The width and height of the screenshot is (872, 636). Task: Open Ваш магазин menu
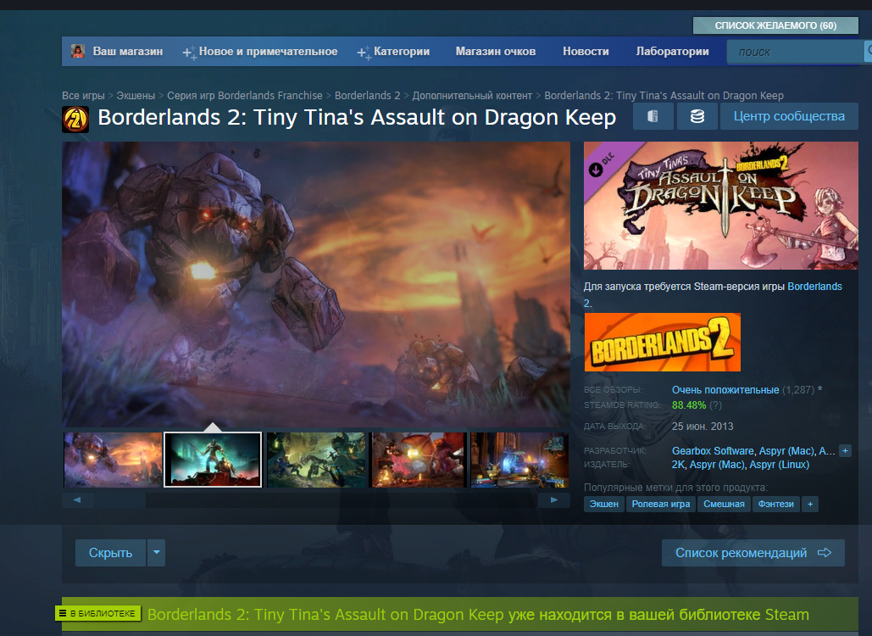127,51
